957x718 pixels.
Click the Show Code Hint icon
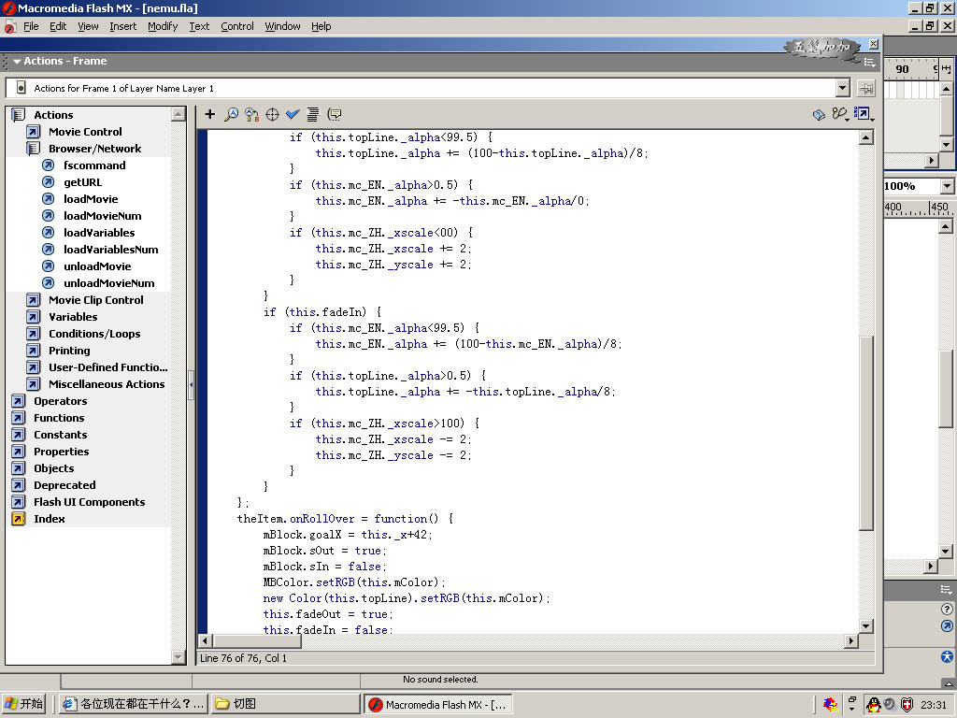tap(335, 114)
